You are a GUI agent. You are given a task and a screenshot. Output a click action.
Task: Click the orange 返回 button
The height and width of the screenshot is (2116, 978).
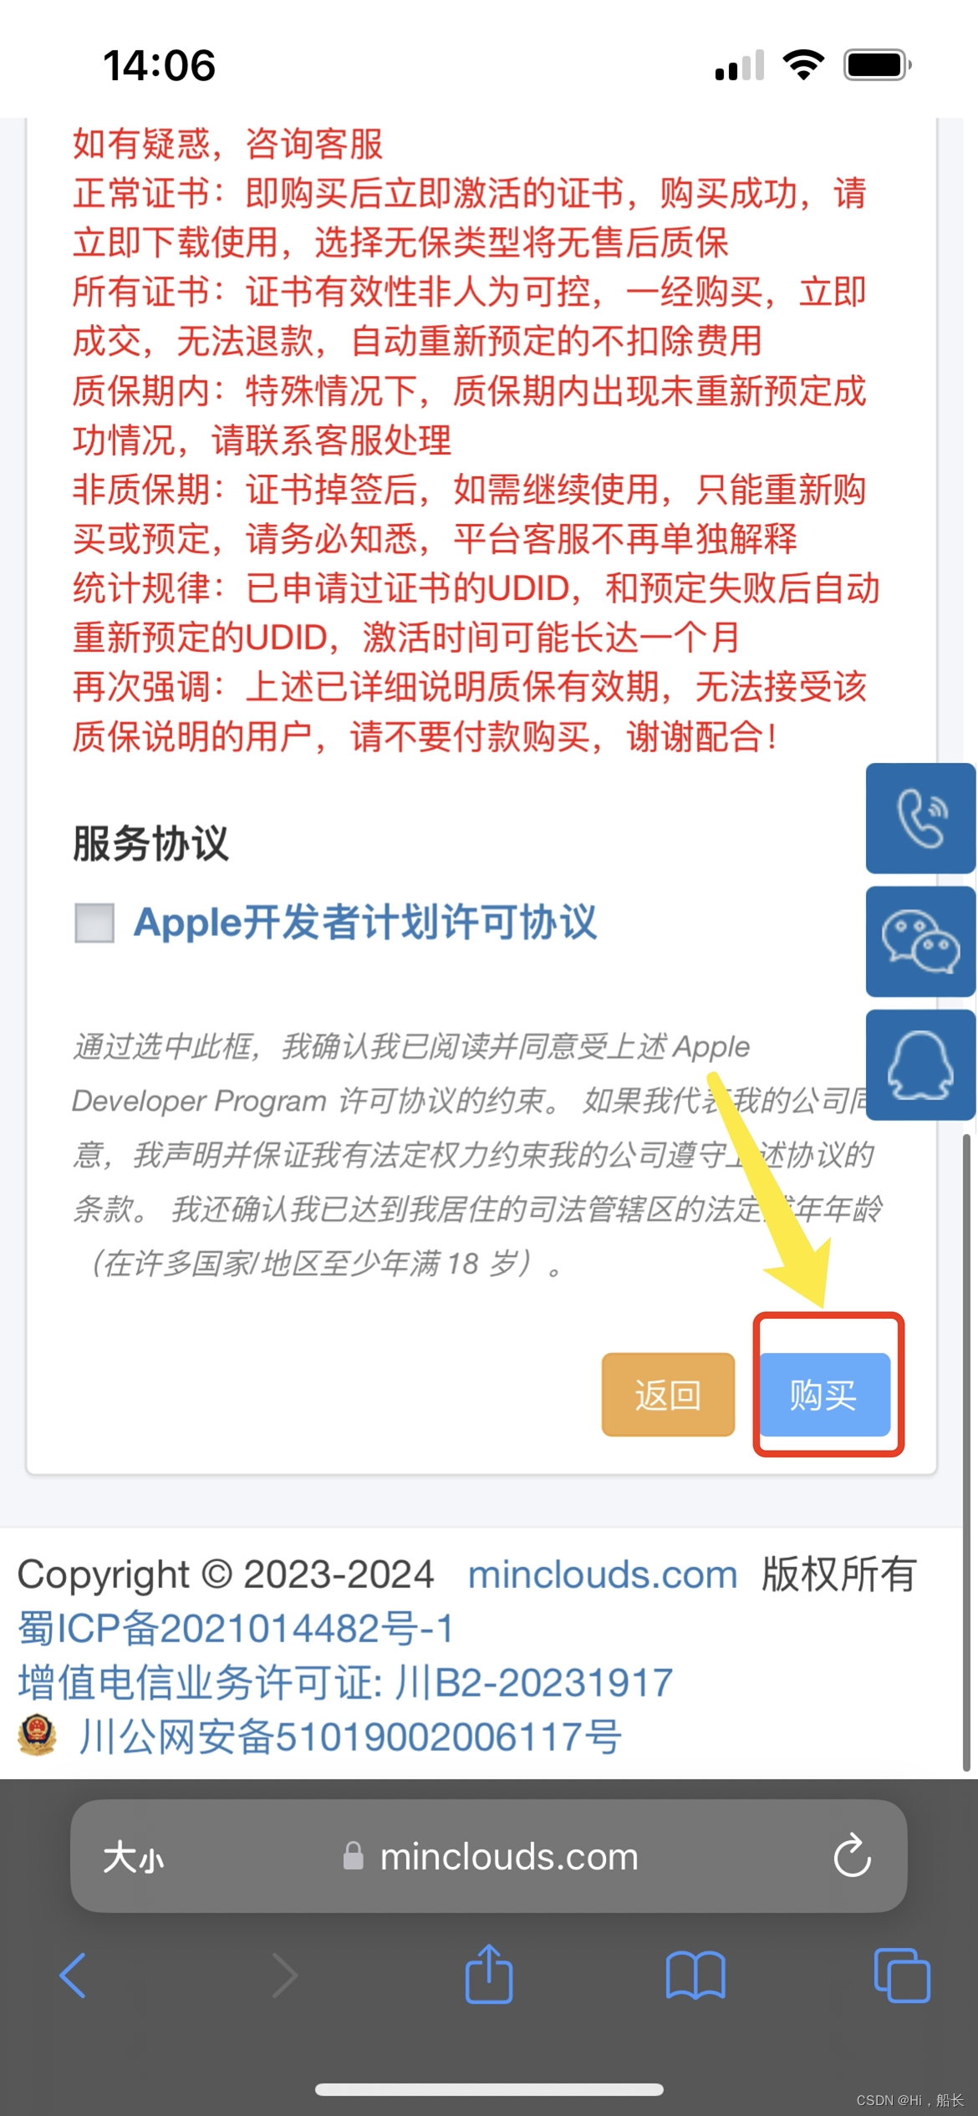(668, 1395)
